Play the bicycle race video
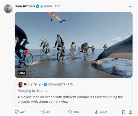Image resolution: width=138 pixels, height=116 pixels. click(x=74, y=45)
